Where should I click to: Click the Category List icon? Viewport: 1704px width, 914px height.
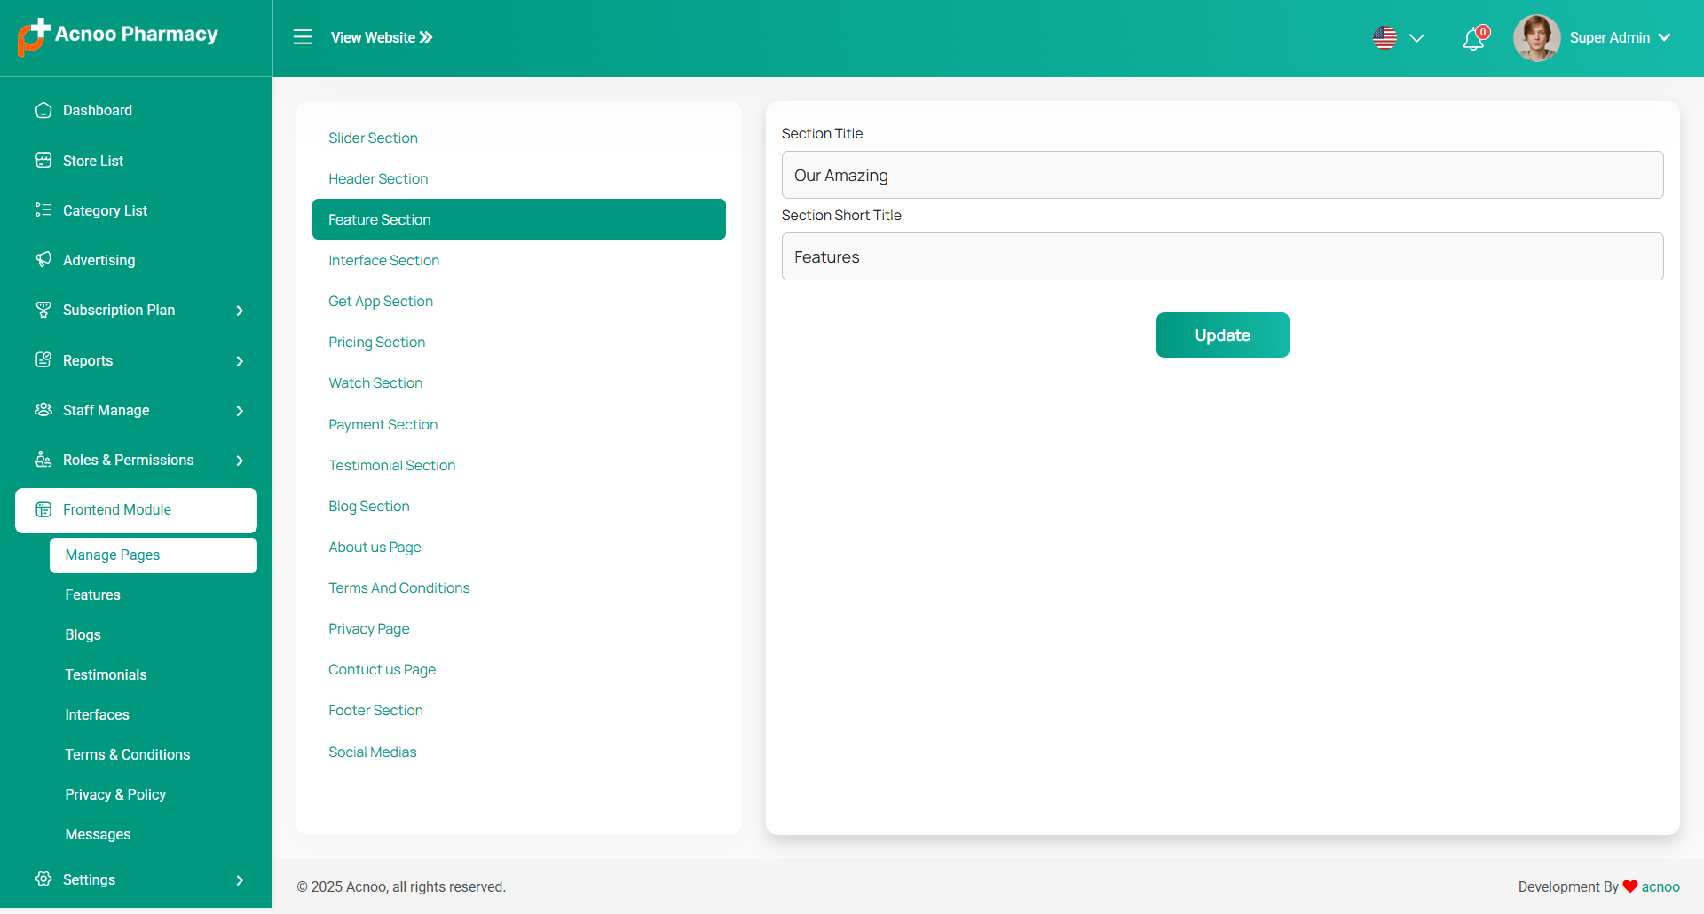click(43, 210)
